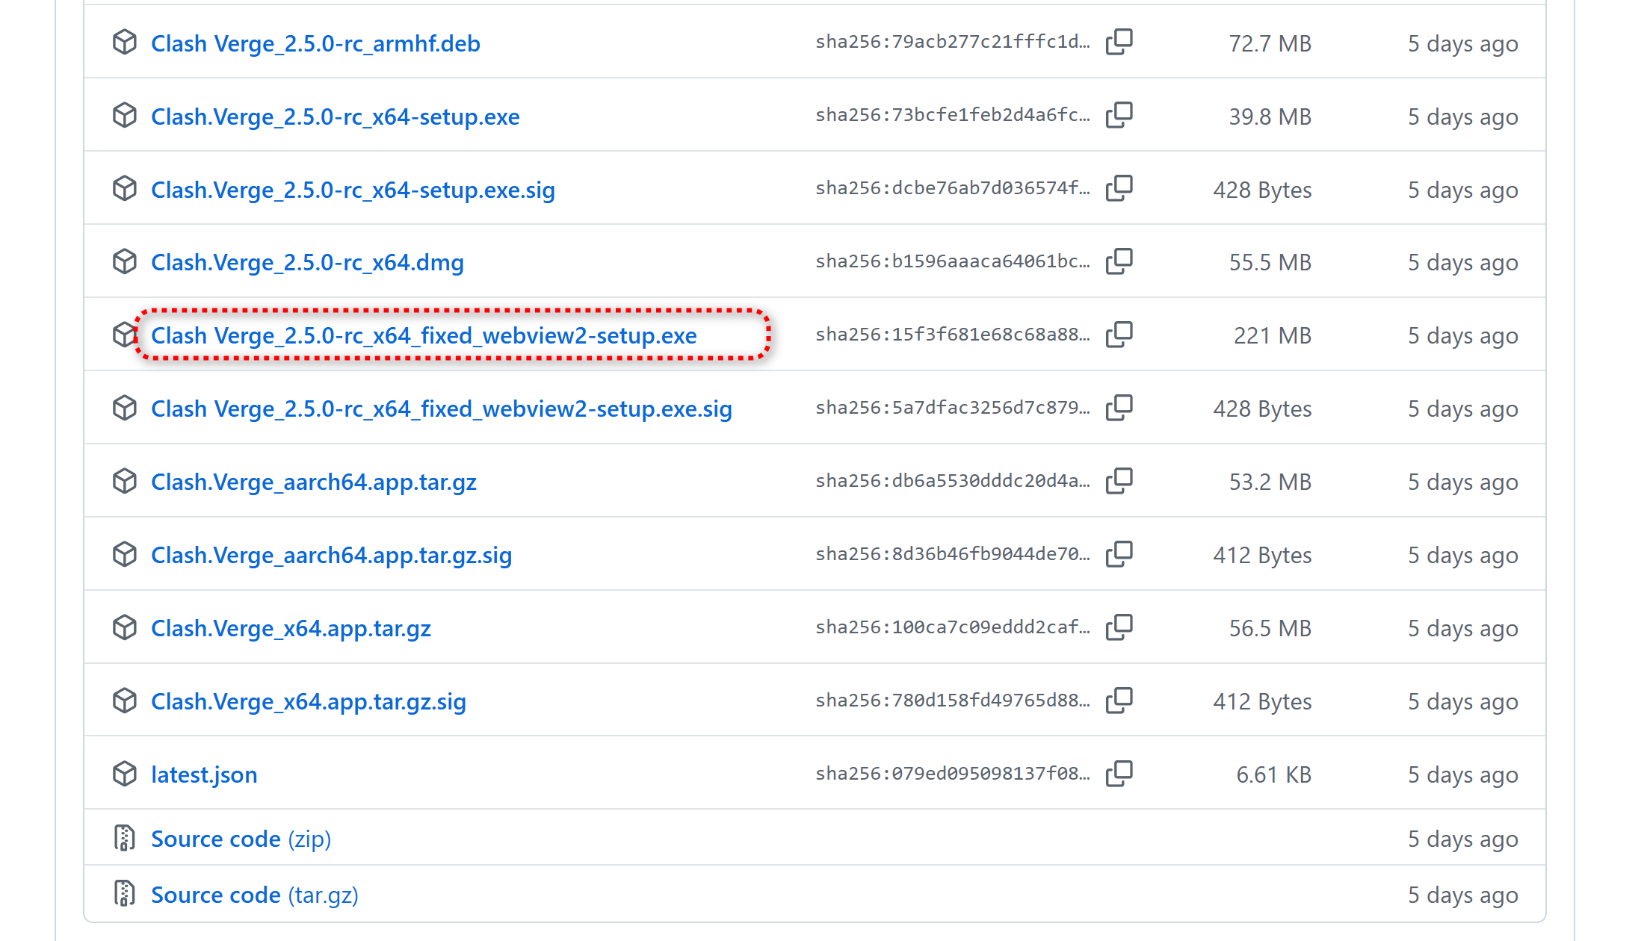This screenshot has height=941, width=1647.
Task: Copy SHA256 for x64.dmg file
Action: click(x=1119, y=262)
